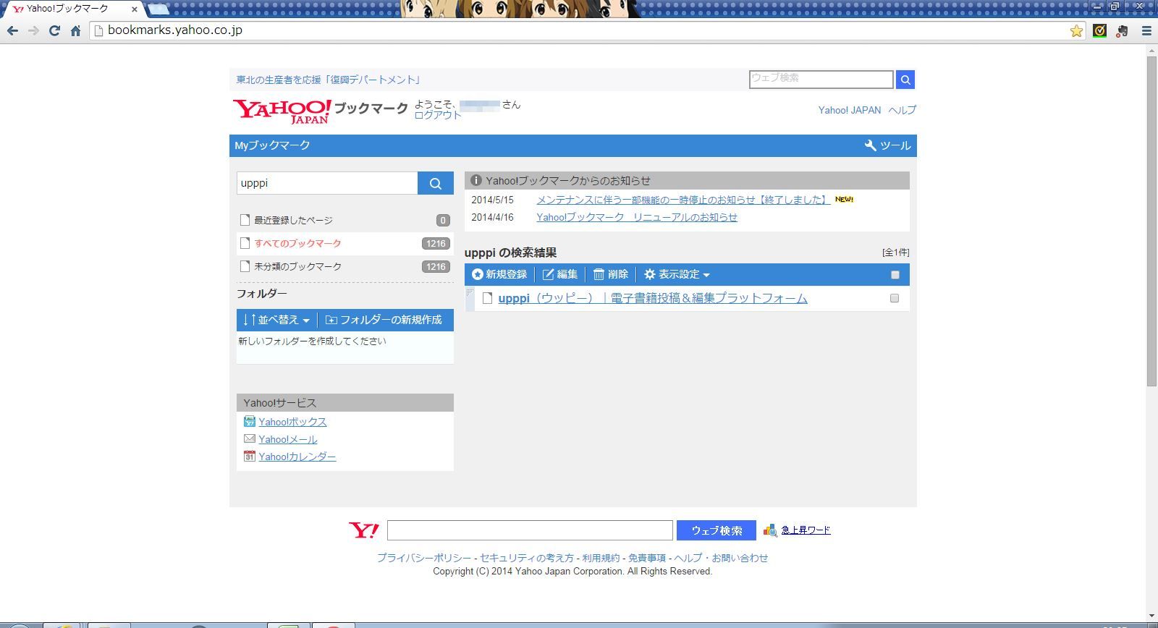Open the upppi（ウッピー） bookmark link

[x=653, y=298]
